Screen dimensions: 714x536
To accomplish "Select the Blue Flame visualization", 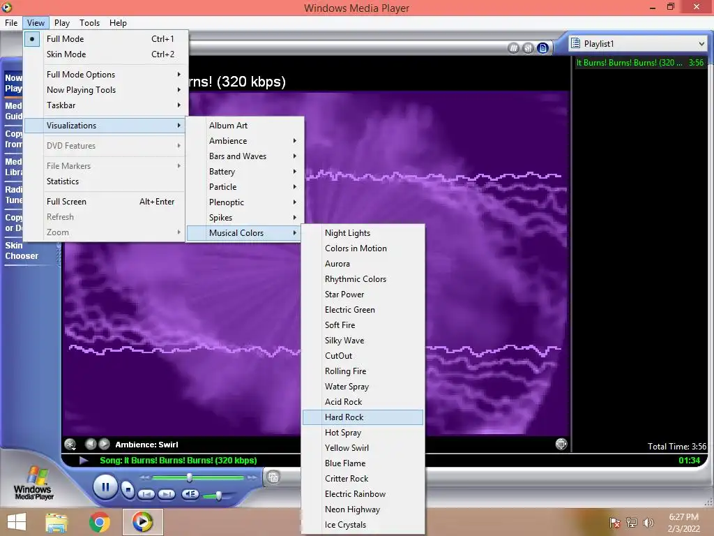I will (363, 463).
